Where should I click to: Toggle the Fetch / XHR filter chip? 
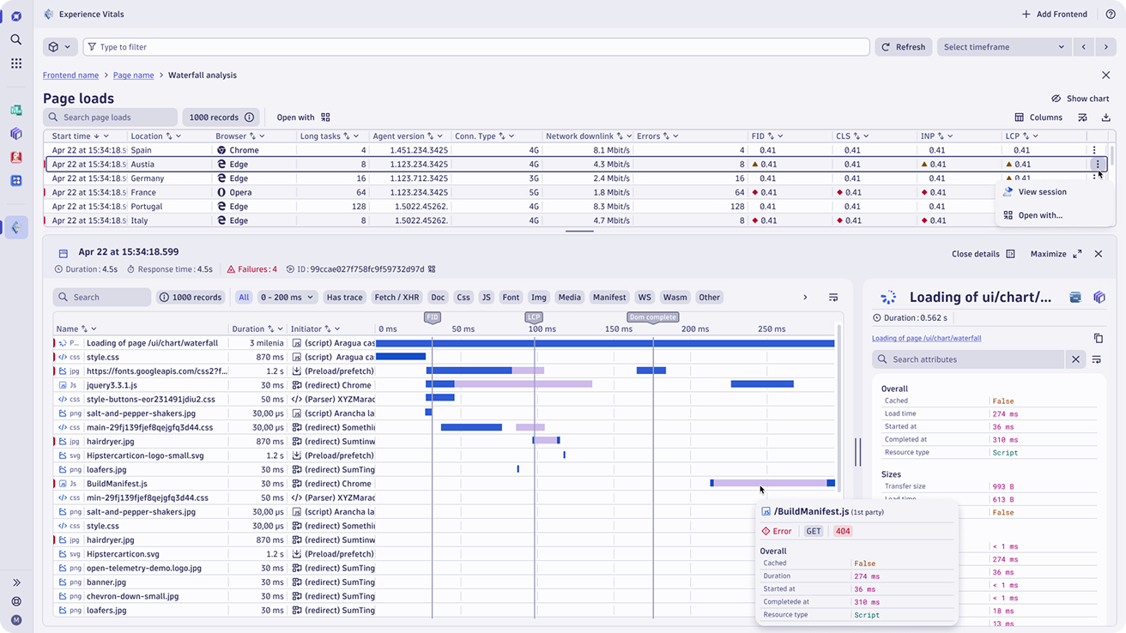[x=397, y=298]
